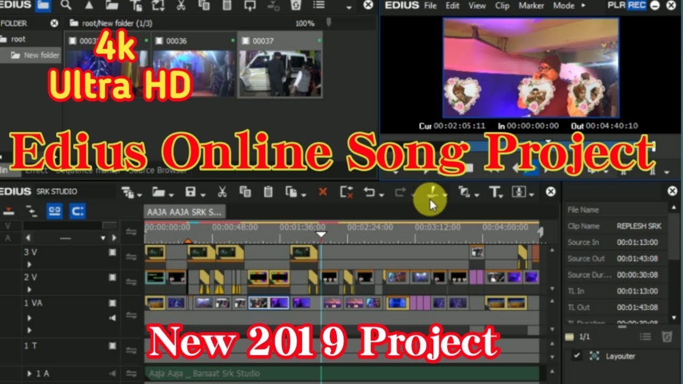
Task: Click timeline ruler at 00:02:24:00
Action: click(x=371, y=227)
